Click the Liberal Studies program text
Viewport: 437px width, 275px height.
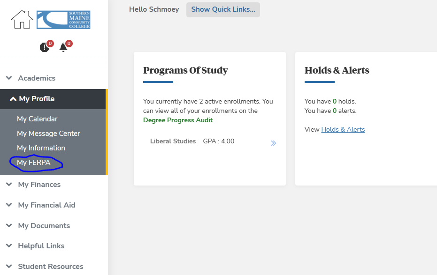(x=173, y=141)
